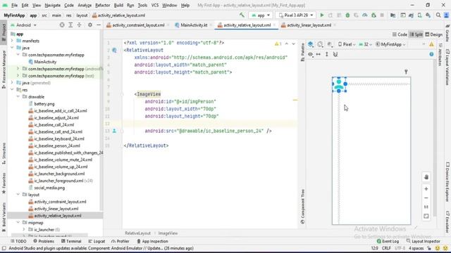Open the App Inspection tool window
The width and height of the screenshot is (451, 253).
click(x=152, y=241)
